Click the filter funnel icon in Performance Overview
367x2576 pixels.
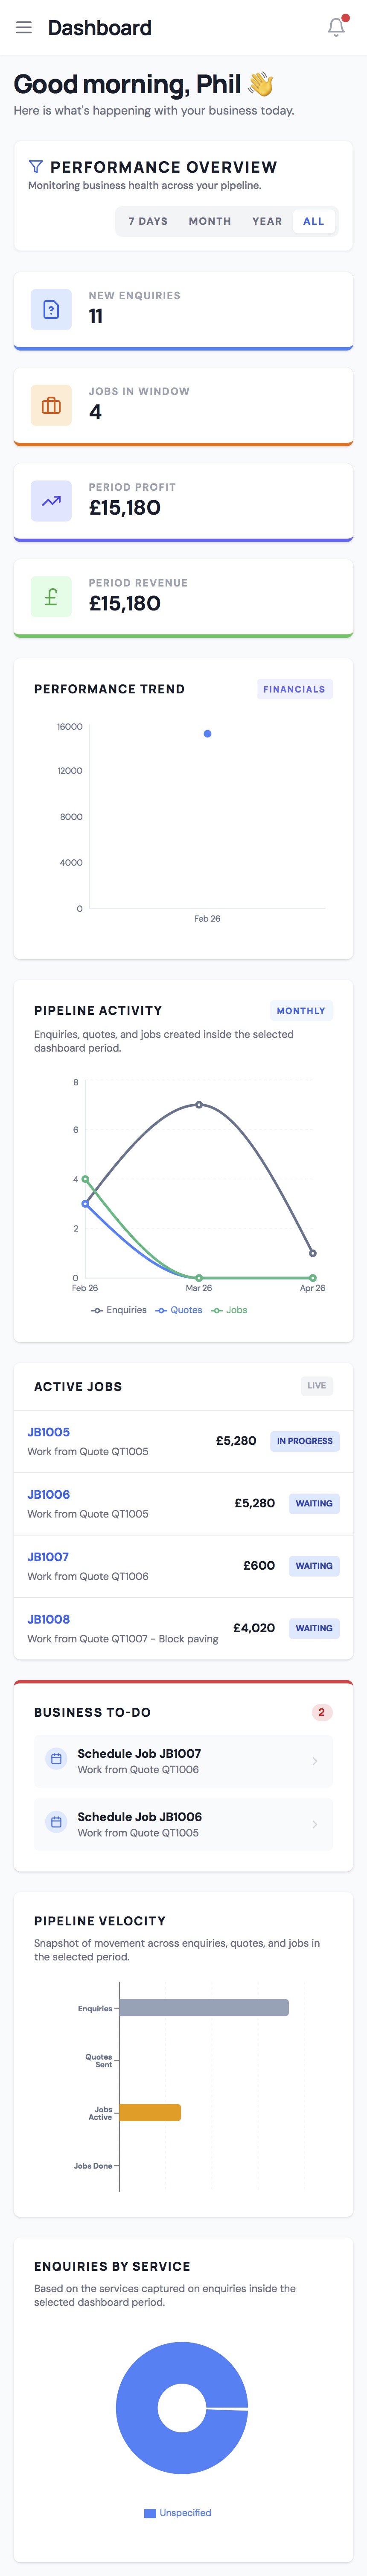click(36, 167)
